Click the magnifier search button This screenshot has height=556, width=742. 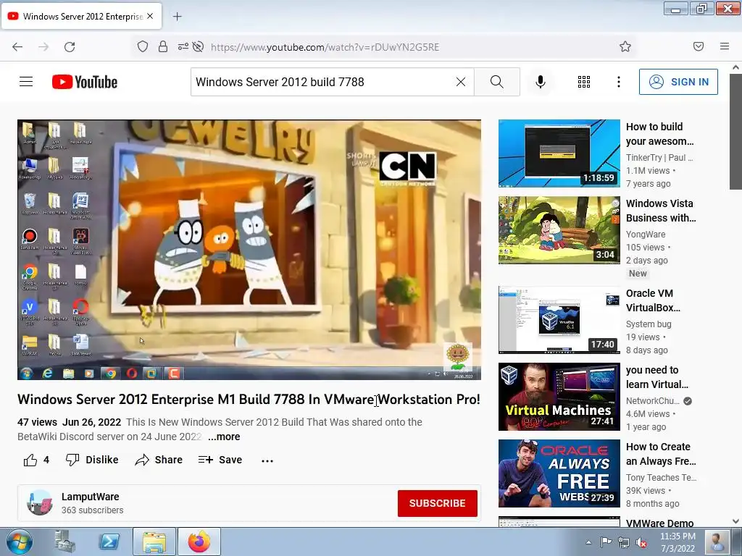click(x=497, y=82)
